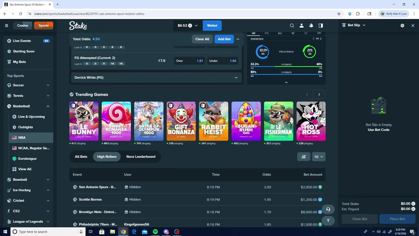Click Add Bet button
This screenshot has width=419, height=236.
point(224,39)
